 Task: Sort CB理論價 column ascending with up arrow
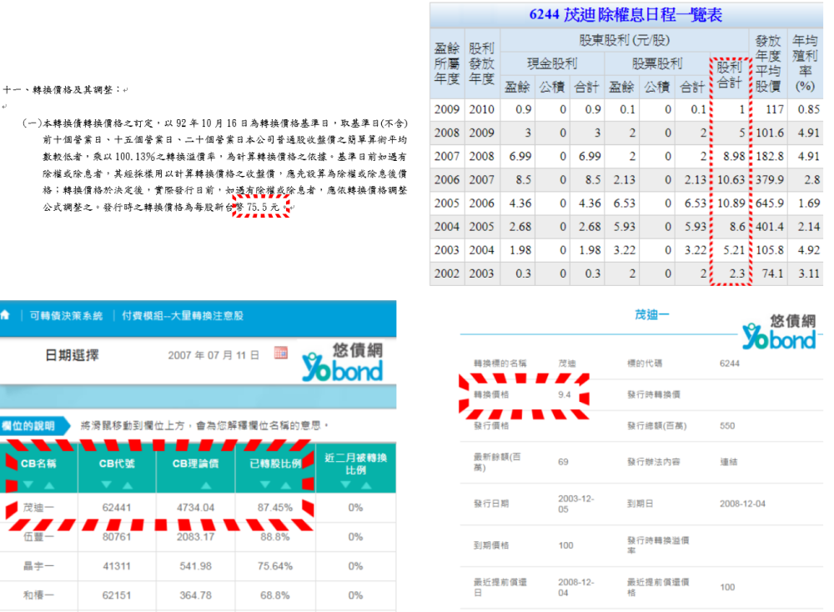tap(207, 484)
